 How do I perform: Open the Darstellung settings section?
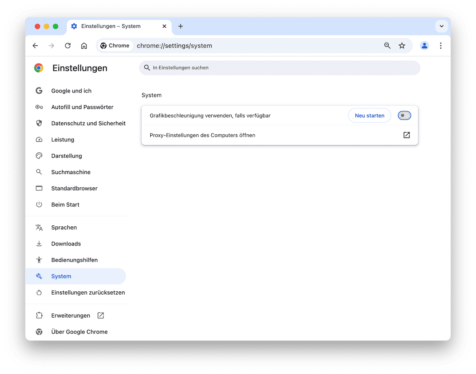click(67, 156)
